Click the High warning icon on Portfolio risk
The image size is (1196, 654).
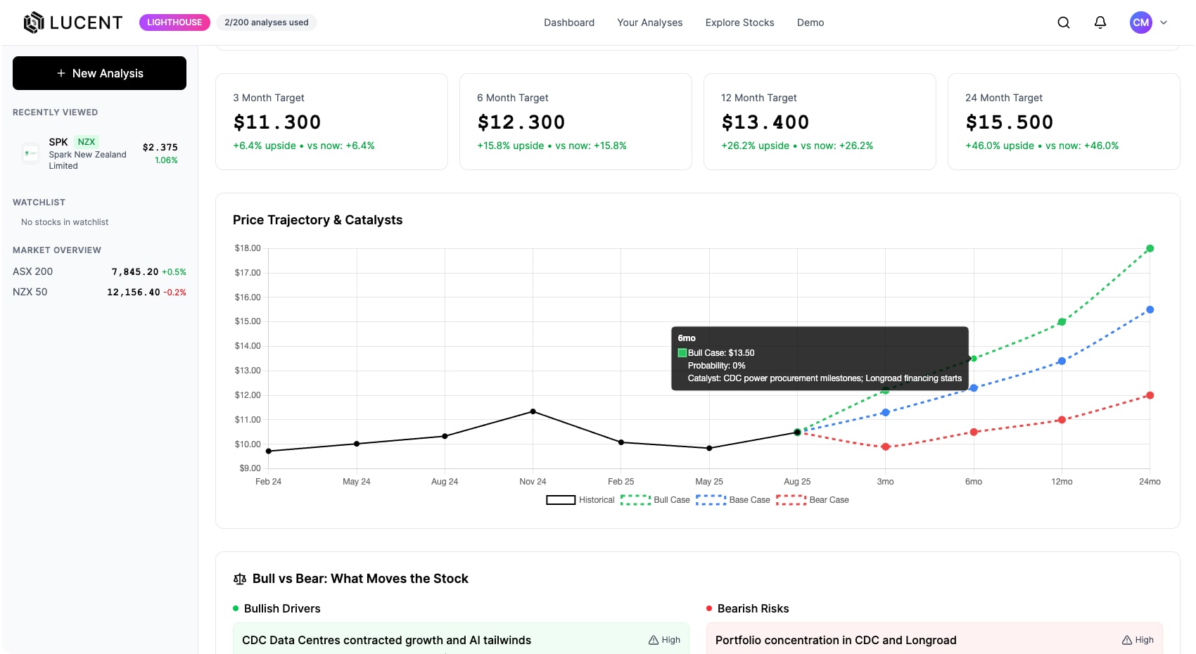1127,640
